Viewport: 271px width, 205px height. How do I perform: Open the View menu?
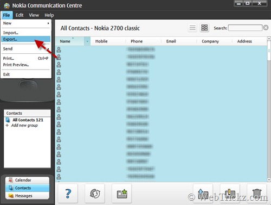click(34, 15)
